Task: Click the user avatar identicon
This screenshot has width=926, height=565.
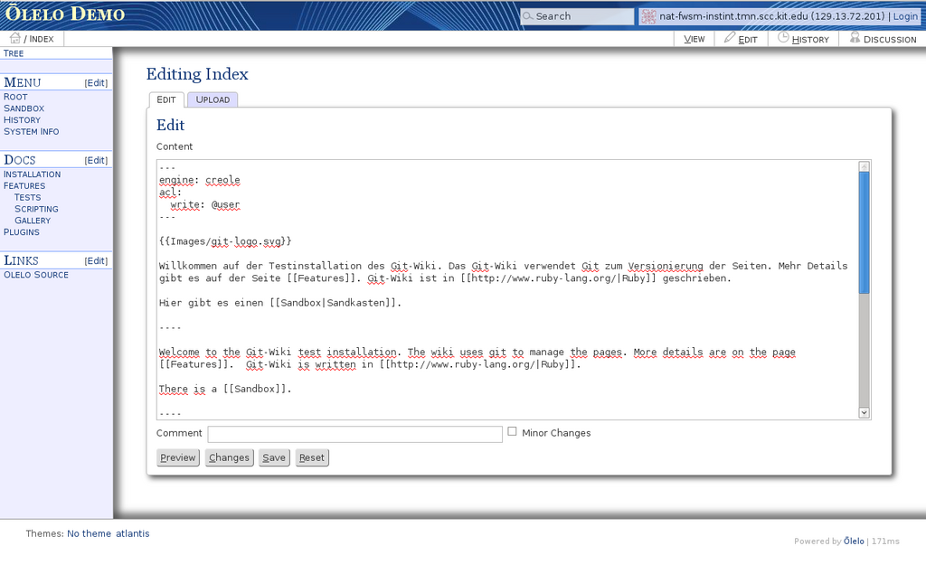Action: tap(648, 16)
